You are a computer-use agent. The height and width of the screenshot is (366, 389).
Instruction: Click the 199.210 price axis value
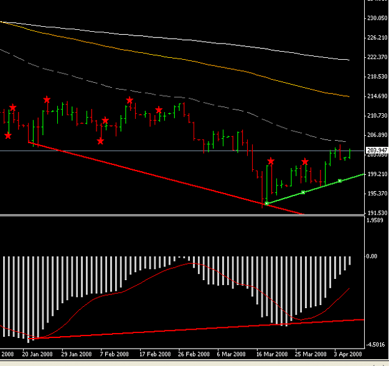[x=377, y=174]
